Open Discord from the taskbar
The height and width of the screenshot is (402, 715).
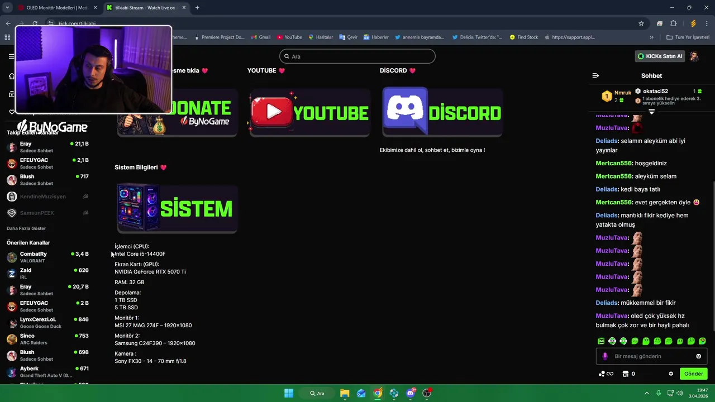[x=411, y=393]
